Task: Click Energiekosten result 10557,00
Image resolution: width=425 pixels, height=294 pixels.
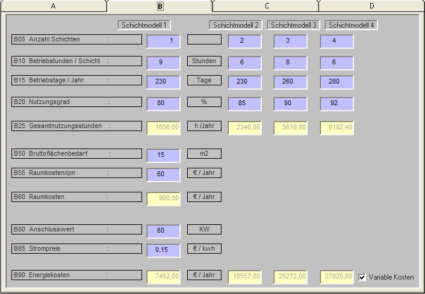Action: click(x=244, y=277)
